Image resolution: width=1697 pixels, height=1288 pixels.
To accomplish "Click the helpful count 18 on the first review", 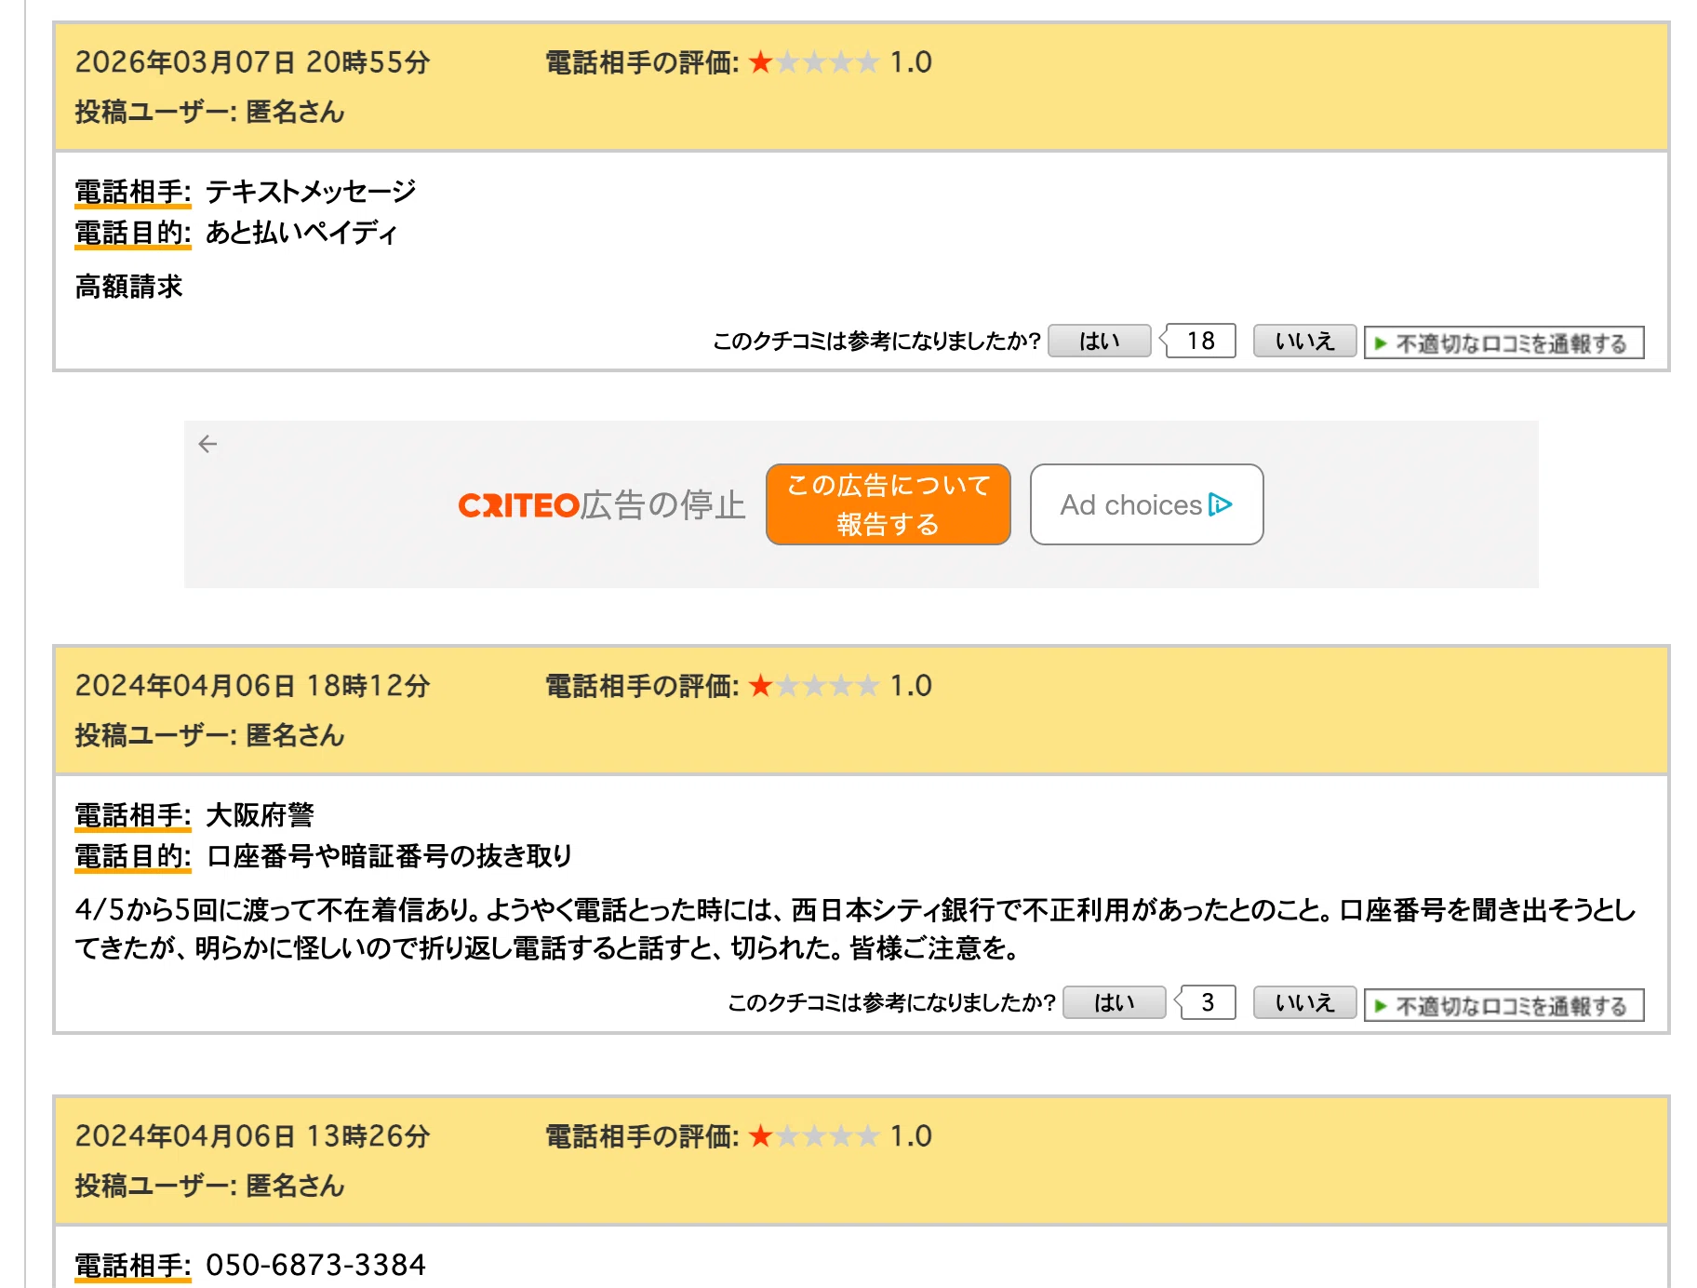I will tap(1200, 342).
